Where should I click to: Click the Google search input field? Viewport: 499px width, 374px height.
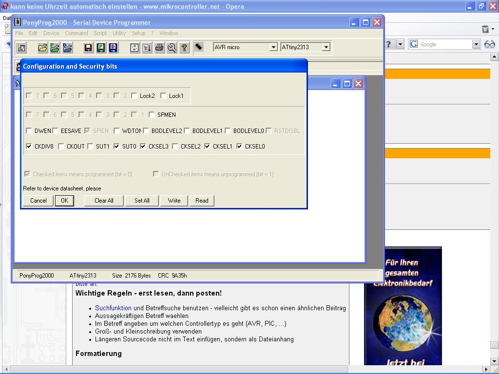pyautogui.click(x=445, y=44)
